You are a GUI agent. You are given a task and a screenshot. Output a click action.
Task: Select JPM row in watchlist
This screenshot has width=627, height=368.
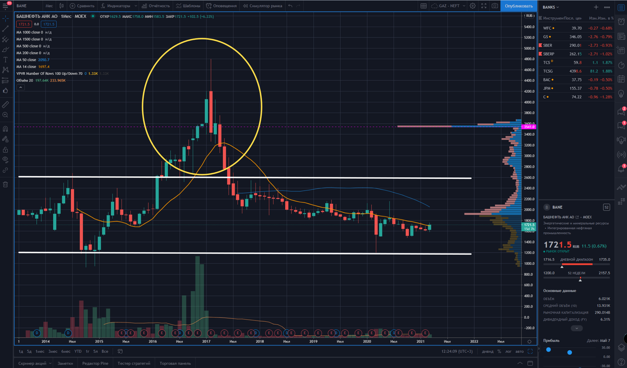pos(576,88)
